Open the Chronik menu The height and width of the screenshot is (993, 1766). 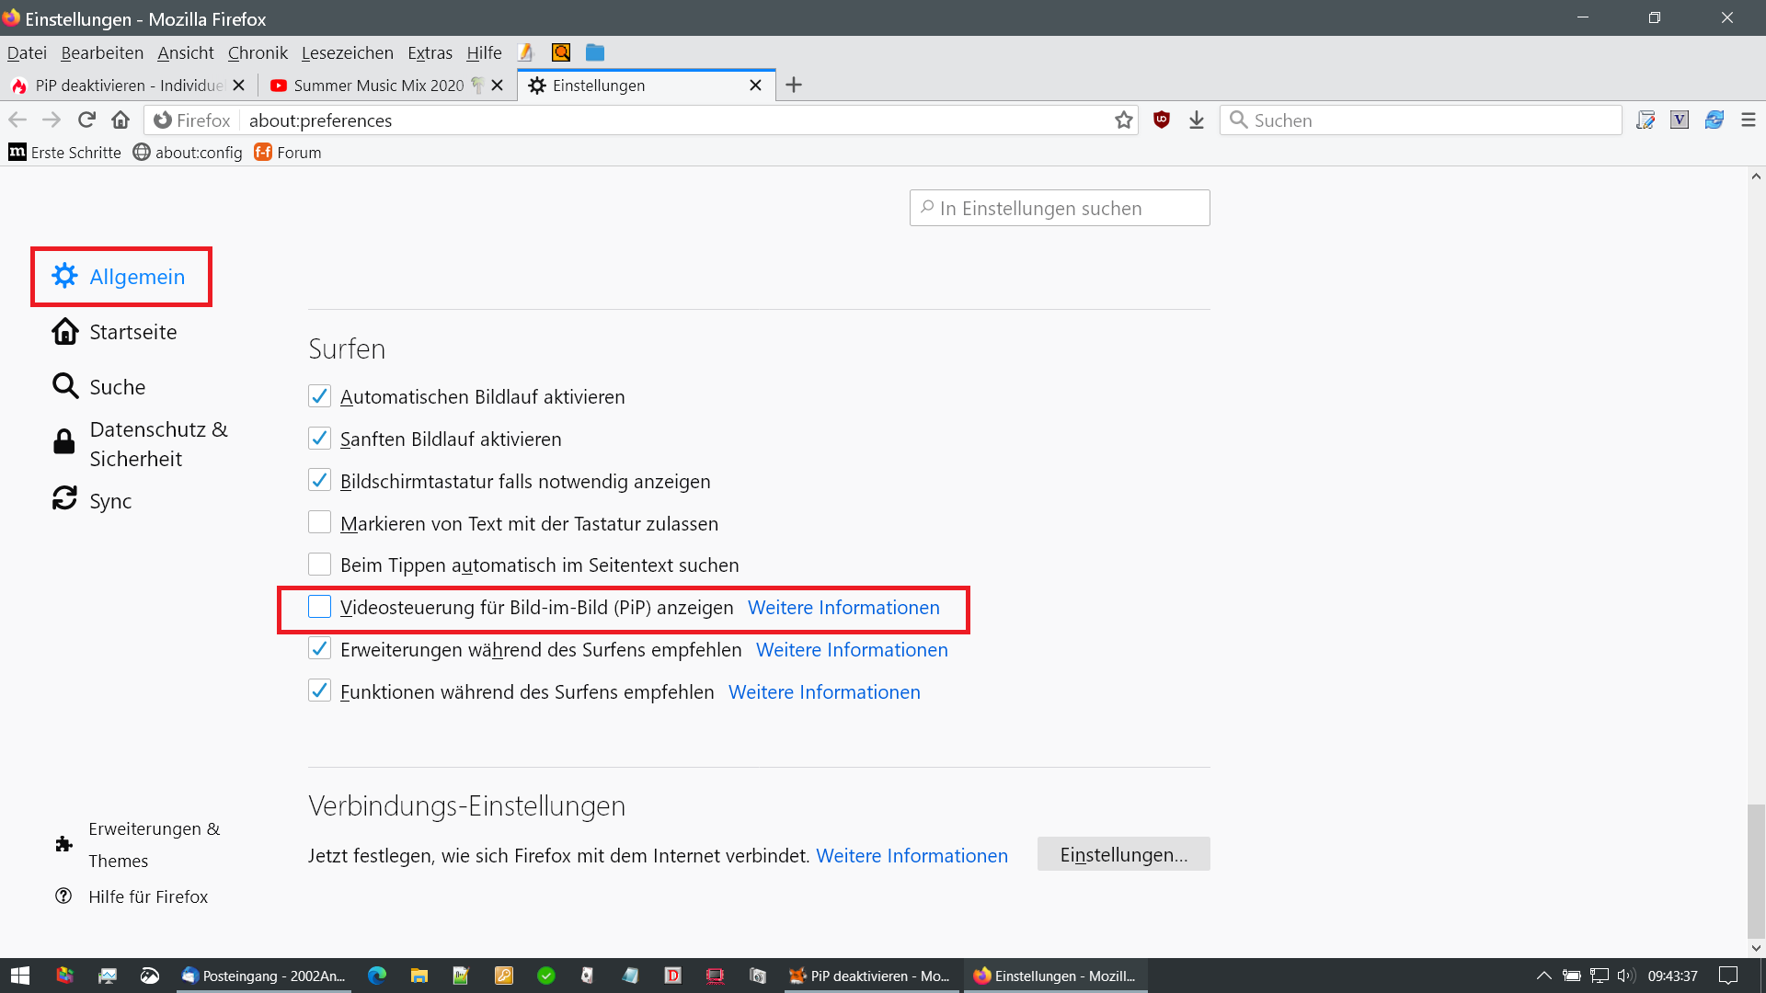[x=258, y=53]
